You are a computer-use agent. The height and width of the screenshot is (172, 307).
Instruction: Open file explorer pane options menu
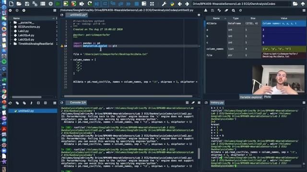(x=55, y=11)
